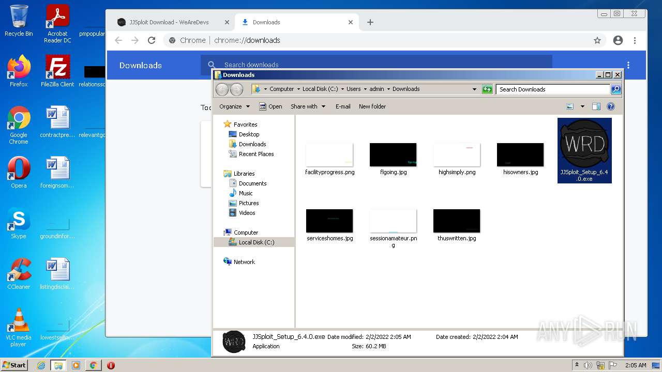The height and width of the screenshot is (372, 662).
Task: Close the Downloads Chrome tab
Action: (351, 22)
